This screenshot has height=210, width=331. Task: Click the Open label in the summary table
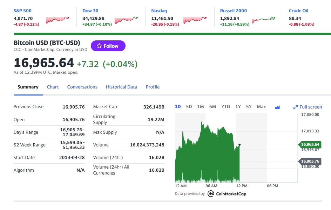click(19, 119)
